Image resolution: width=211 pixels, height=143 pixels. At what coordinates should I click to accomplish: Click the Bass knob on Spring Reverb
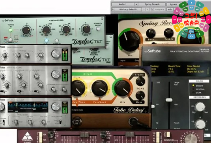pos(151,33)
